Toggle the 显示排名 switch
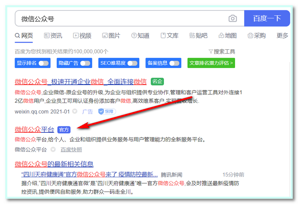The height and width of the screenshot is (204, 298). pyautogui.click(x=44, y=63)
